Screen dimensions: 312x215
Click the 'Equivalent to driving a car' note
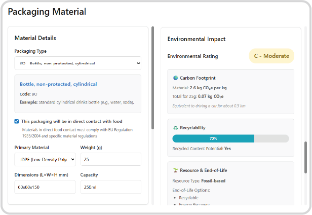click(209, 106)
